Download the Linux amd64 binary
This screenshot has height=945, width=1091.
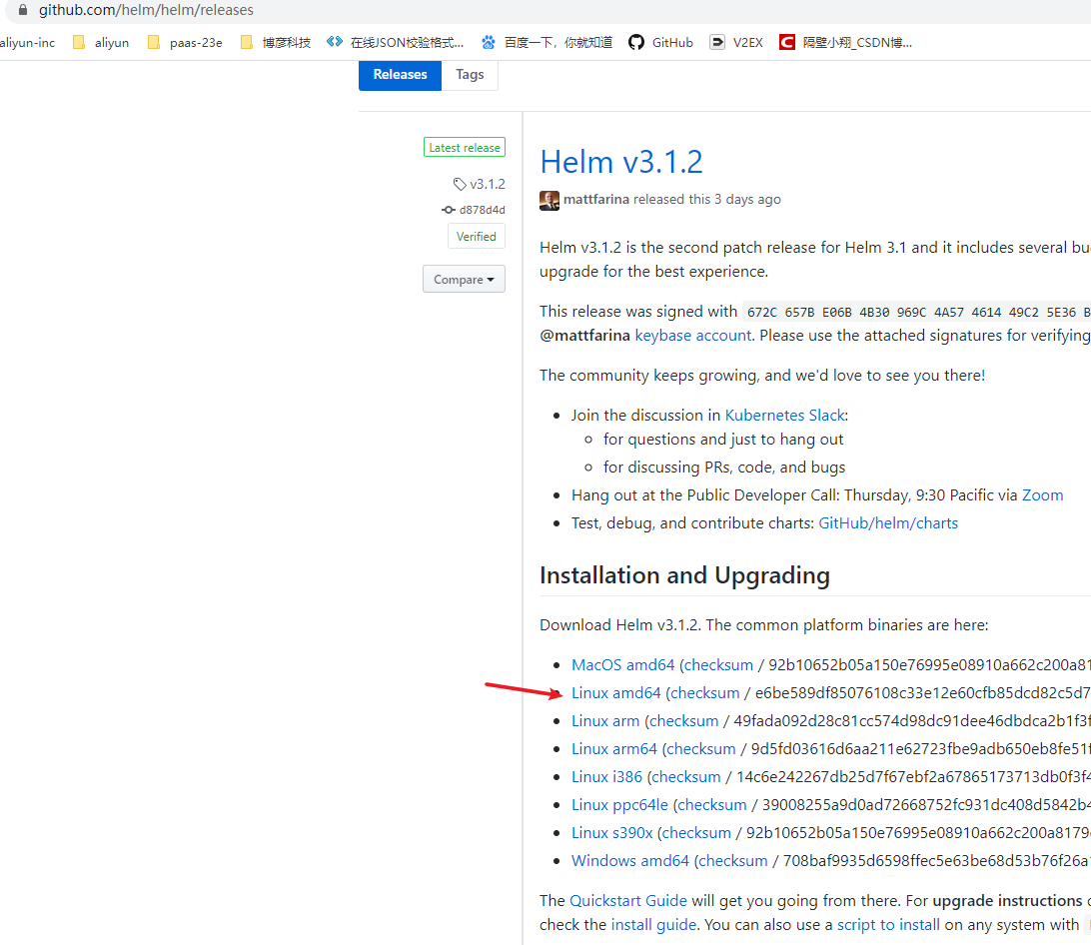[x=615, y=693]
